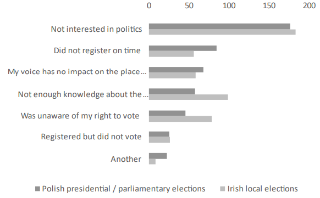Click the light bar for 'Not interested in politics'

222,32
